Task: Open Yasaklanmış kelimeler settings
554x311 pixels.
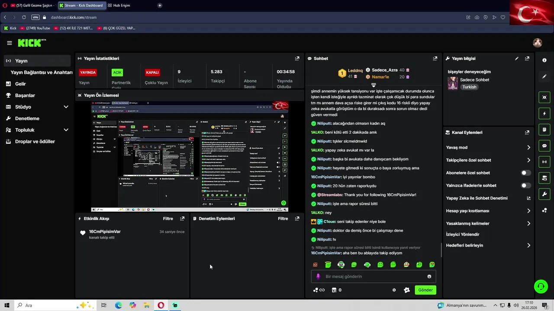Action: point(488,224)
